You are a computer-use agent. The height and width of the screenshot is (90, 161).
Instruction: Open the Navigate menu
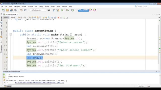[x=17, y=6]
